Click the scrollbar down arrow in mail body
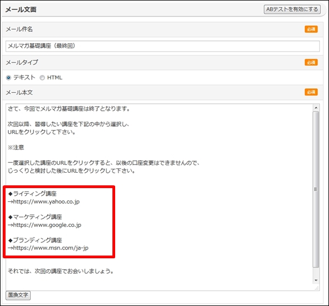Viewport: 329px width, 306px height. click(x=316, y=280)
